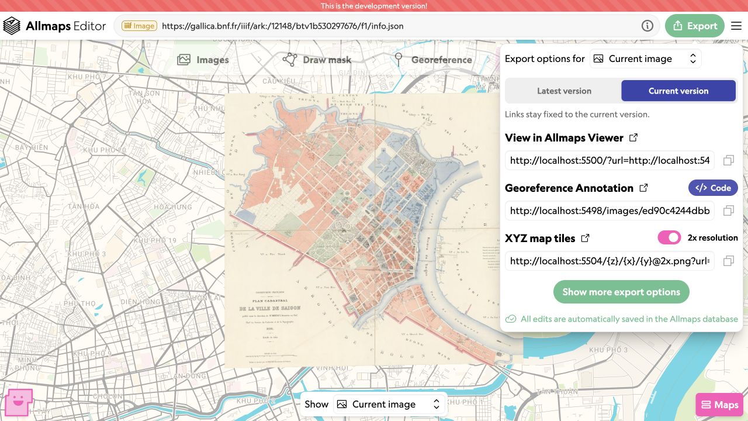Toggle the 2x resolution switch
This screenshot has width=748, height=421.
(670, 237)
